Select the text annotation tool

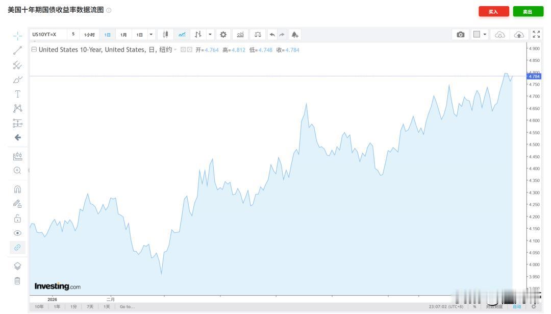17,94
